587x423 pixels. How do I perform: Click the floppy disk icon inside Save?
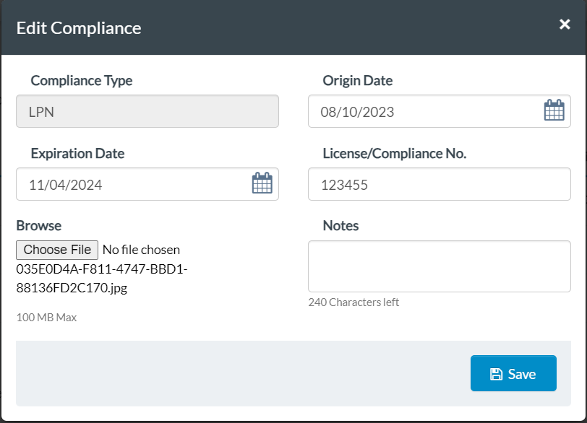(x=496, y=373)
